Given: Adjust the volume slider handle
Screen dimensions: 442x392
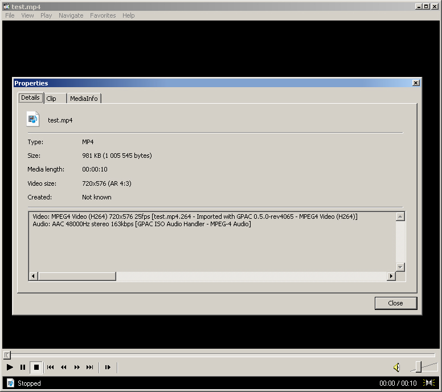Looking at the screenshot, I should [419, 367].
